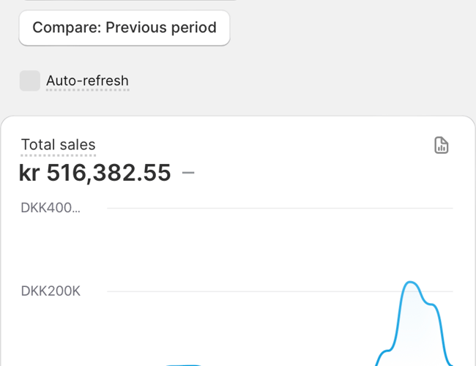
Task: Click the DKK200K axis label
Action: click(x=51, y=291)
